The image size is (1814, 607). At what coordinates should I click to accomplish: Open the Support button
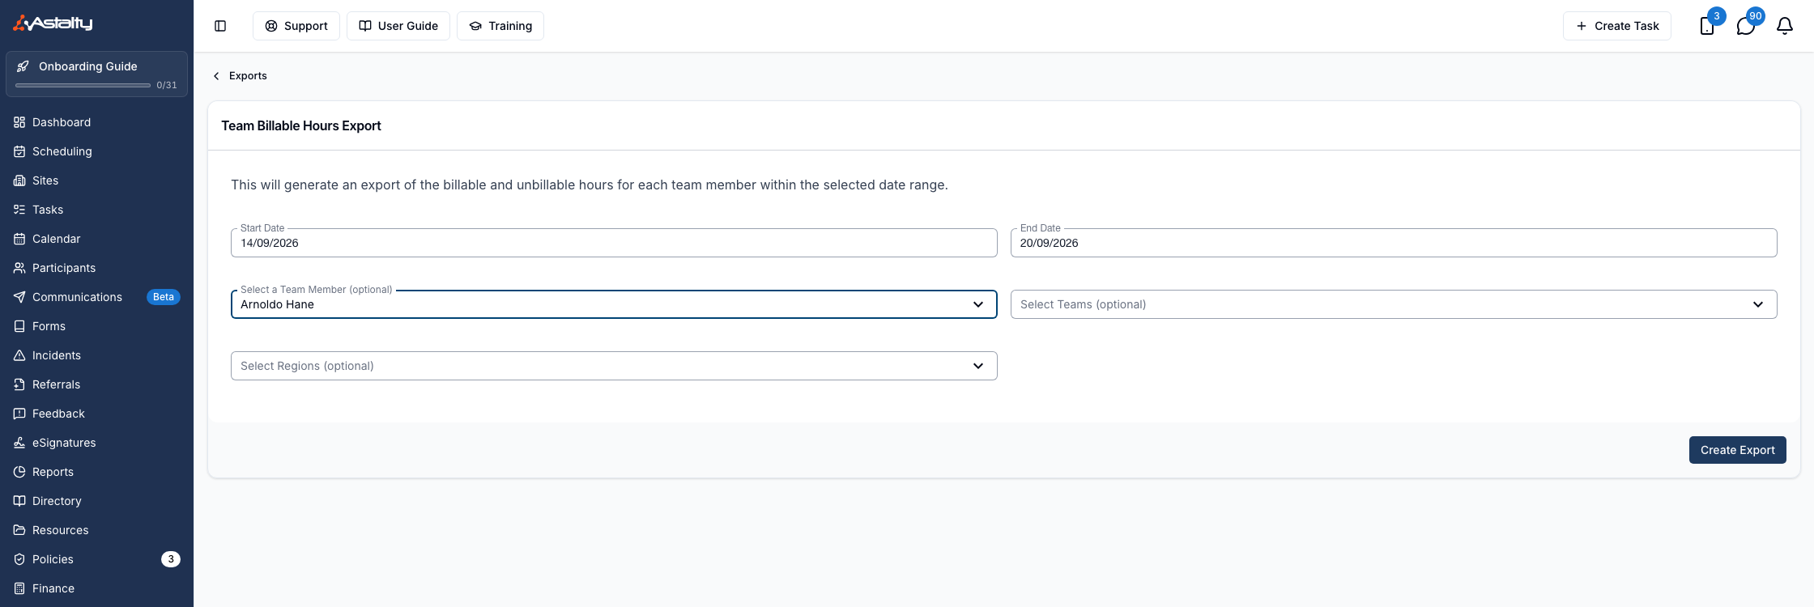pyautogui.click(x=296, y=26)
